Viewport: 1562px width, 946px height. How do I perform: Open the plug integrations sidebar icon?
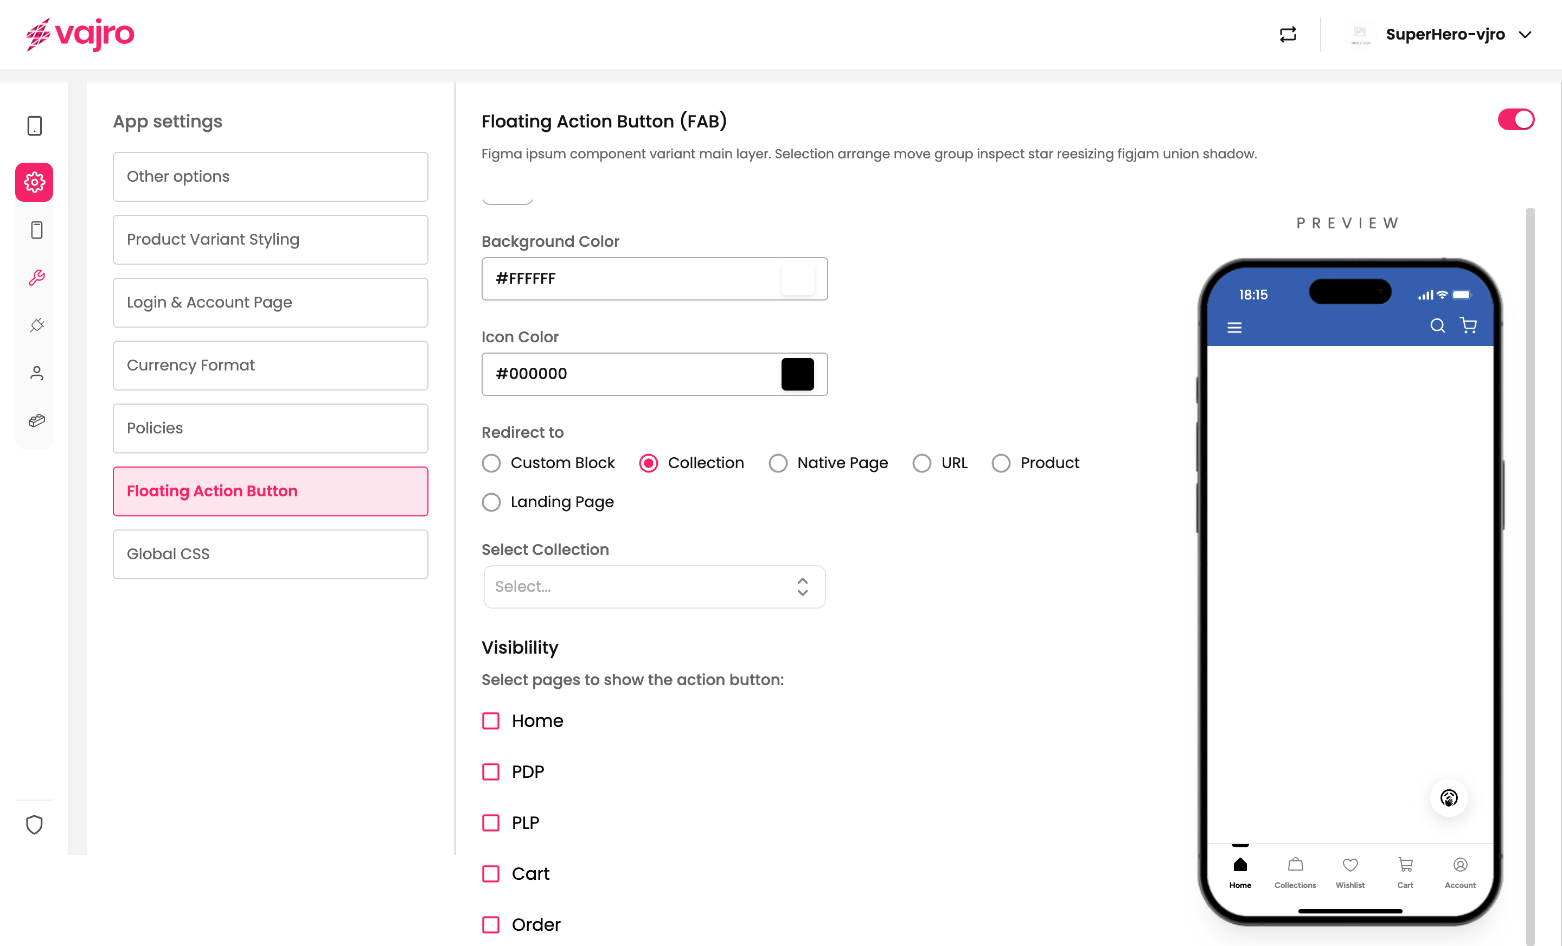point(37,325)
